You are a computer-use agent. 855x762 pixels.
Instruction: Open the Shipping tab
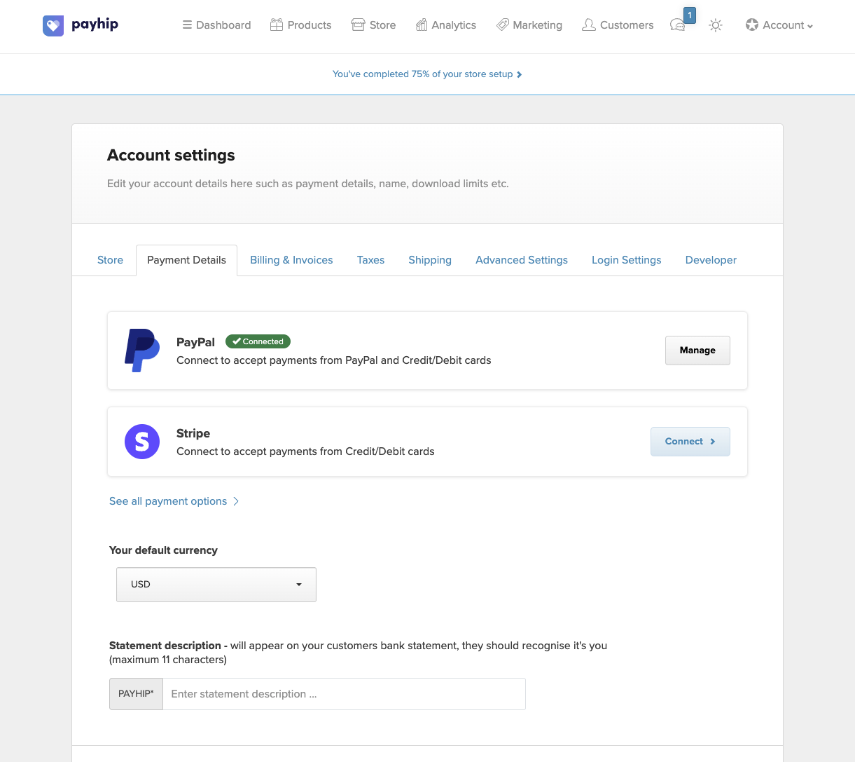coord(430,260)
